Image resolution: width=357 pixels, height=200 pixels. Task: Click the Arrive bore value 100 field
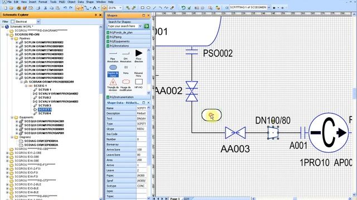click(142, 149)
